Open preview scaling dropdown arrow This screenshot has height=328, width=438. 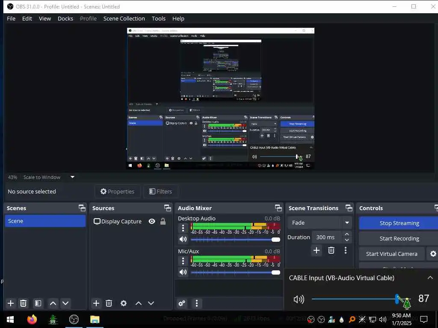tap(72, 177)
